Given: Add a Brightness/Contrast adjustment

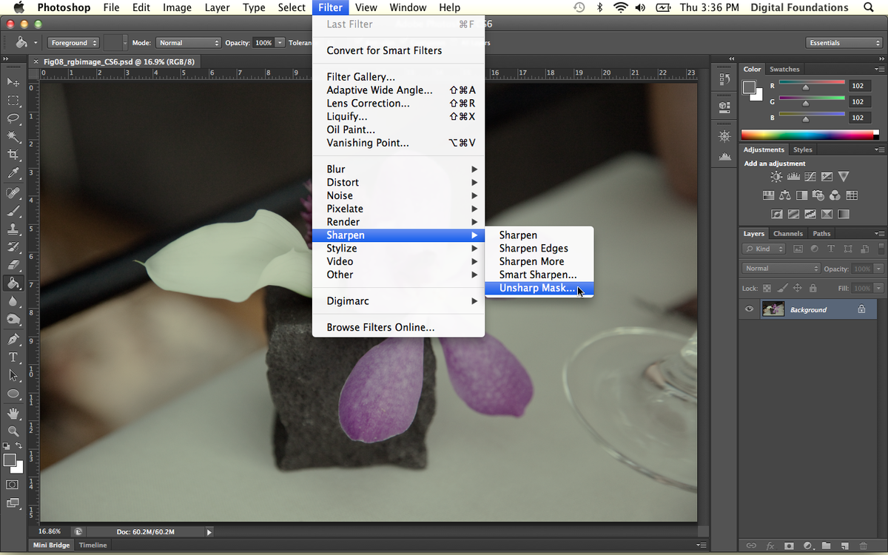Looking at the screenshot, I should click(x=776, y=177).
